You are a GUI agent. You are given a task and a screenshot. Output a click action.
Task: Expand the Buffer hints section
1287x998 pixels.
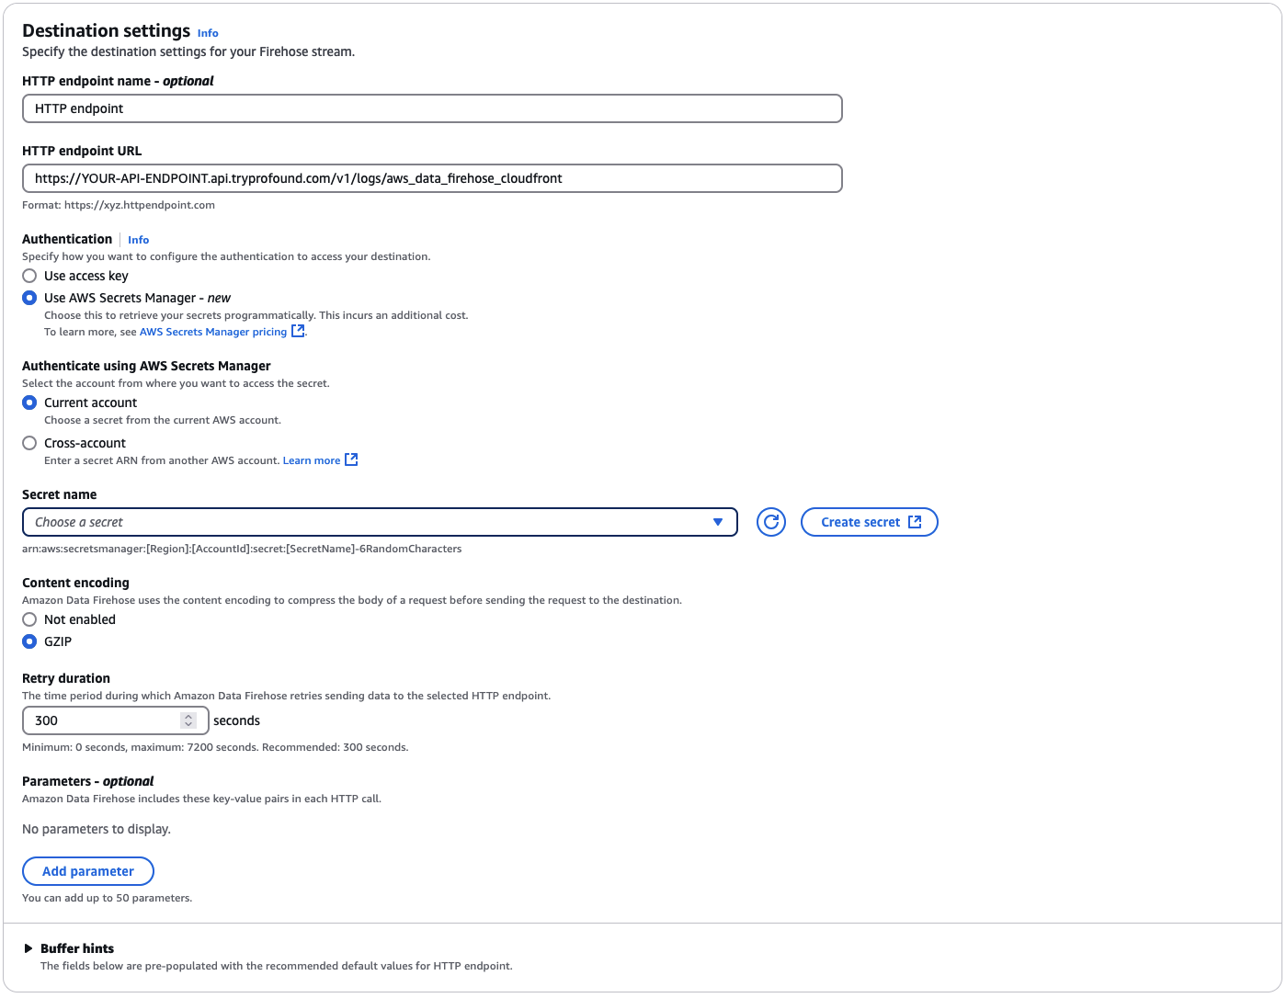click(28, 948)
